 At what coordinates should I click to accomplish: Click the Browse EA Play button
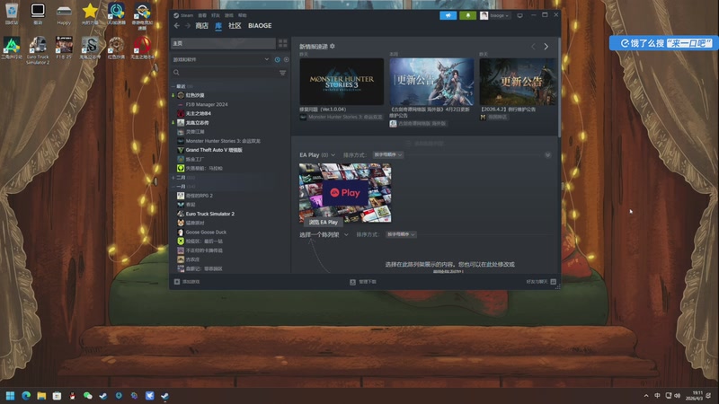(x=324, y=222)
